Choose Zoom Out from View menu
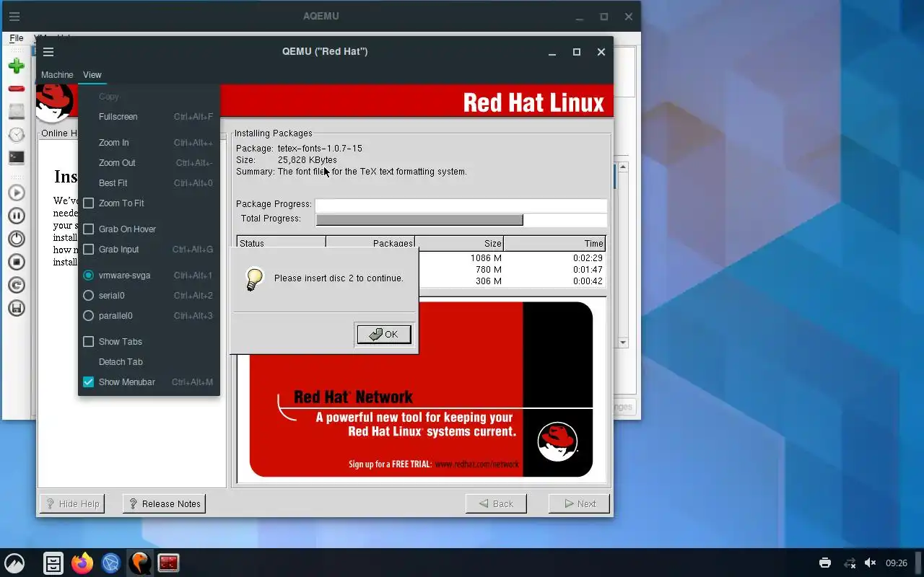924x577 pixels. point(149,163)
